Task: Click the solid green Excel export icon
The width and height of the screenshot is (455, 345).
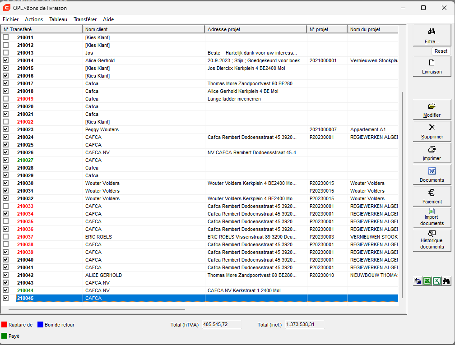Action: [x=427, y=281]
